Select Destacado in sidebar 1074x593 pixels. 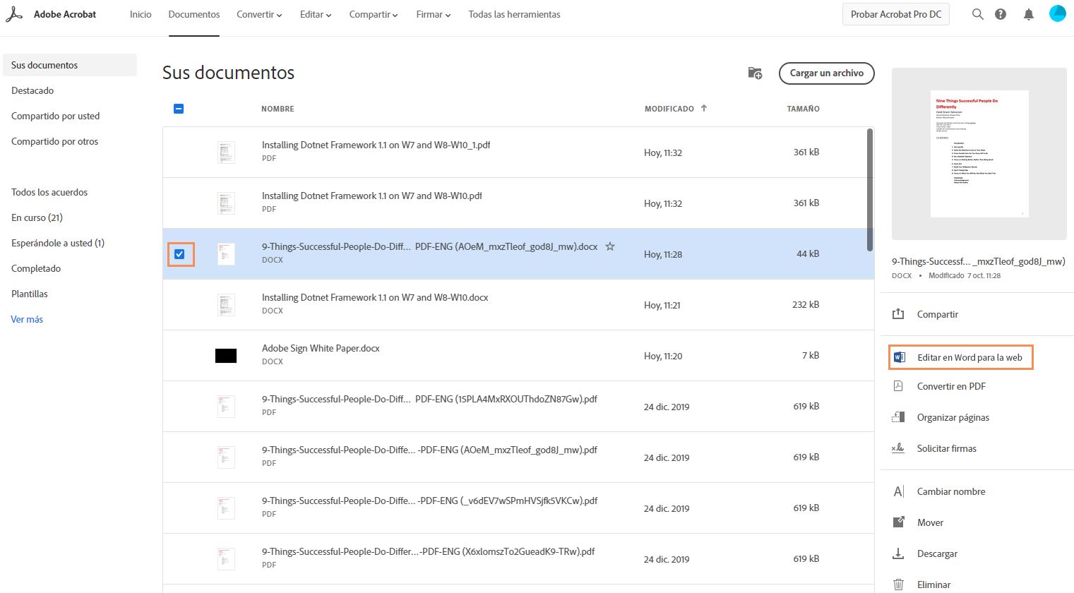coord(32,90)
